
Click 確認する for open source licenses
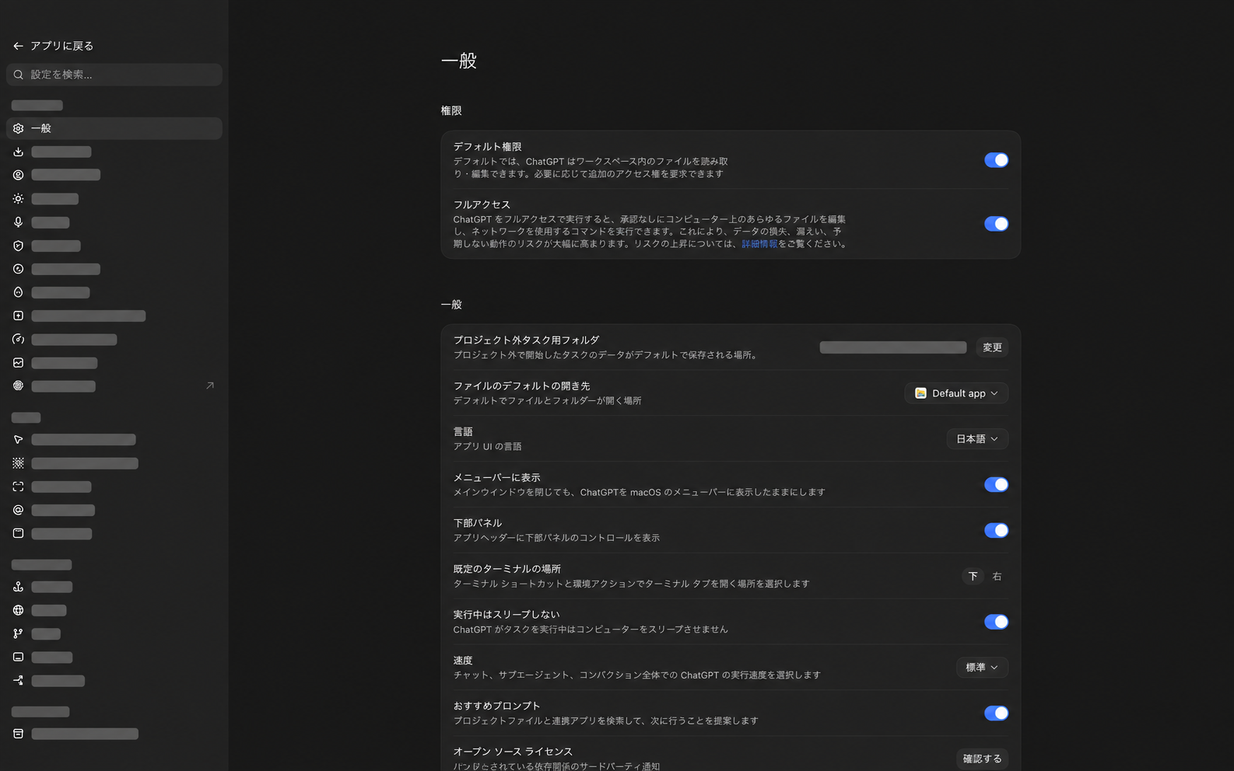click(982, 759)
